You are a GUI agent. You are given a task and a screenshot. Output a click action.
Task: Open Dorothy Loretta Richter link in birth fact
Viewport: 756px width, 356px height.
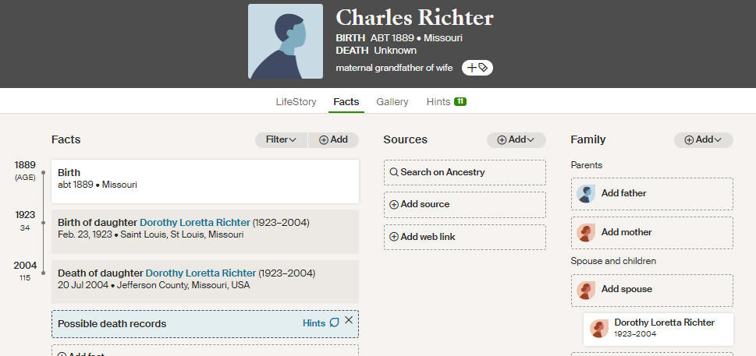pos(195,223)
